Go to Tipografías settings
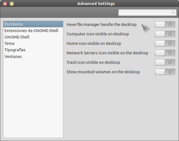Viewport: 179px width, 141px height. [15, 50]
